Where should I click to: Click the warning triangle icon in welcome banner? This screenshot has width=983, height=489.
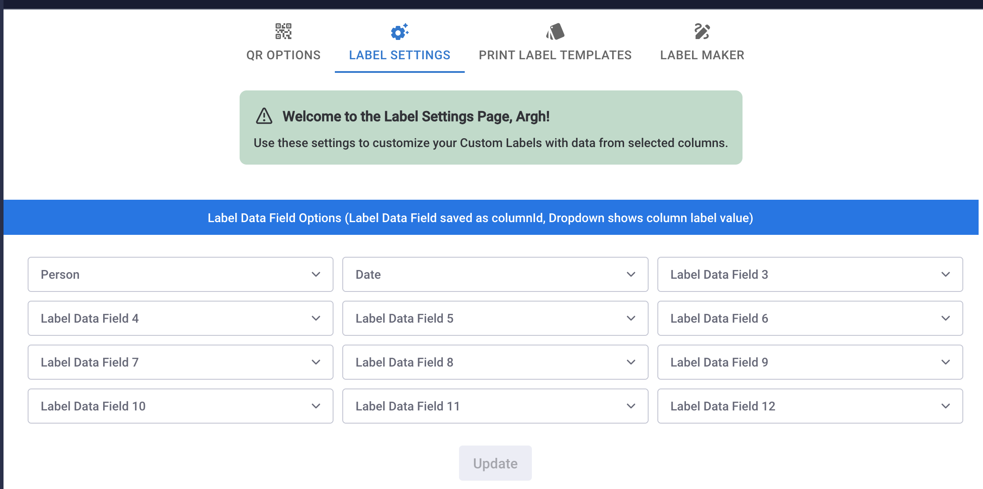click(264, 116)
